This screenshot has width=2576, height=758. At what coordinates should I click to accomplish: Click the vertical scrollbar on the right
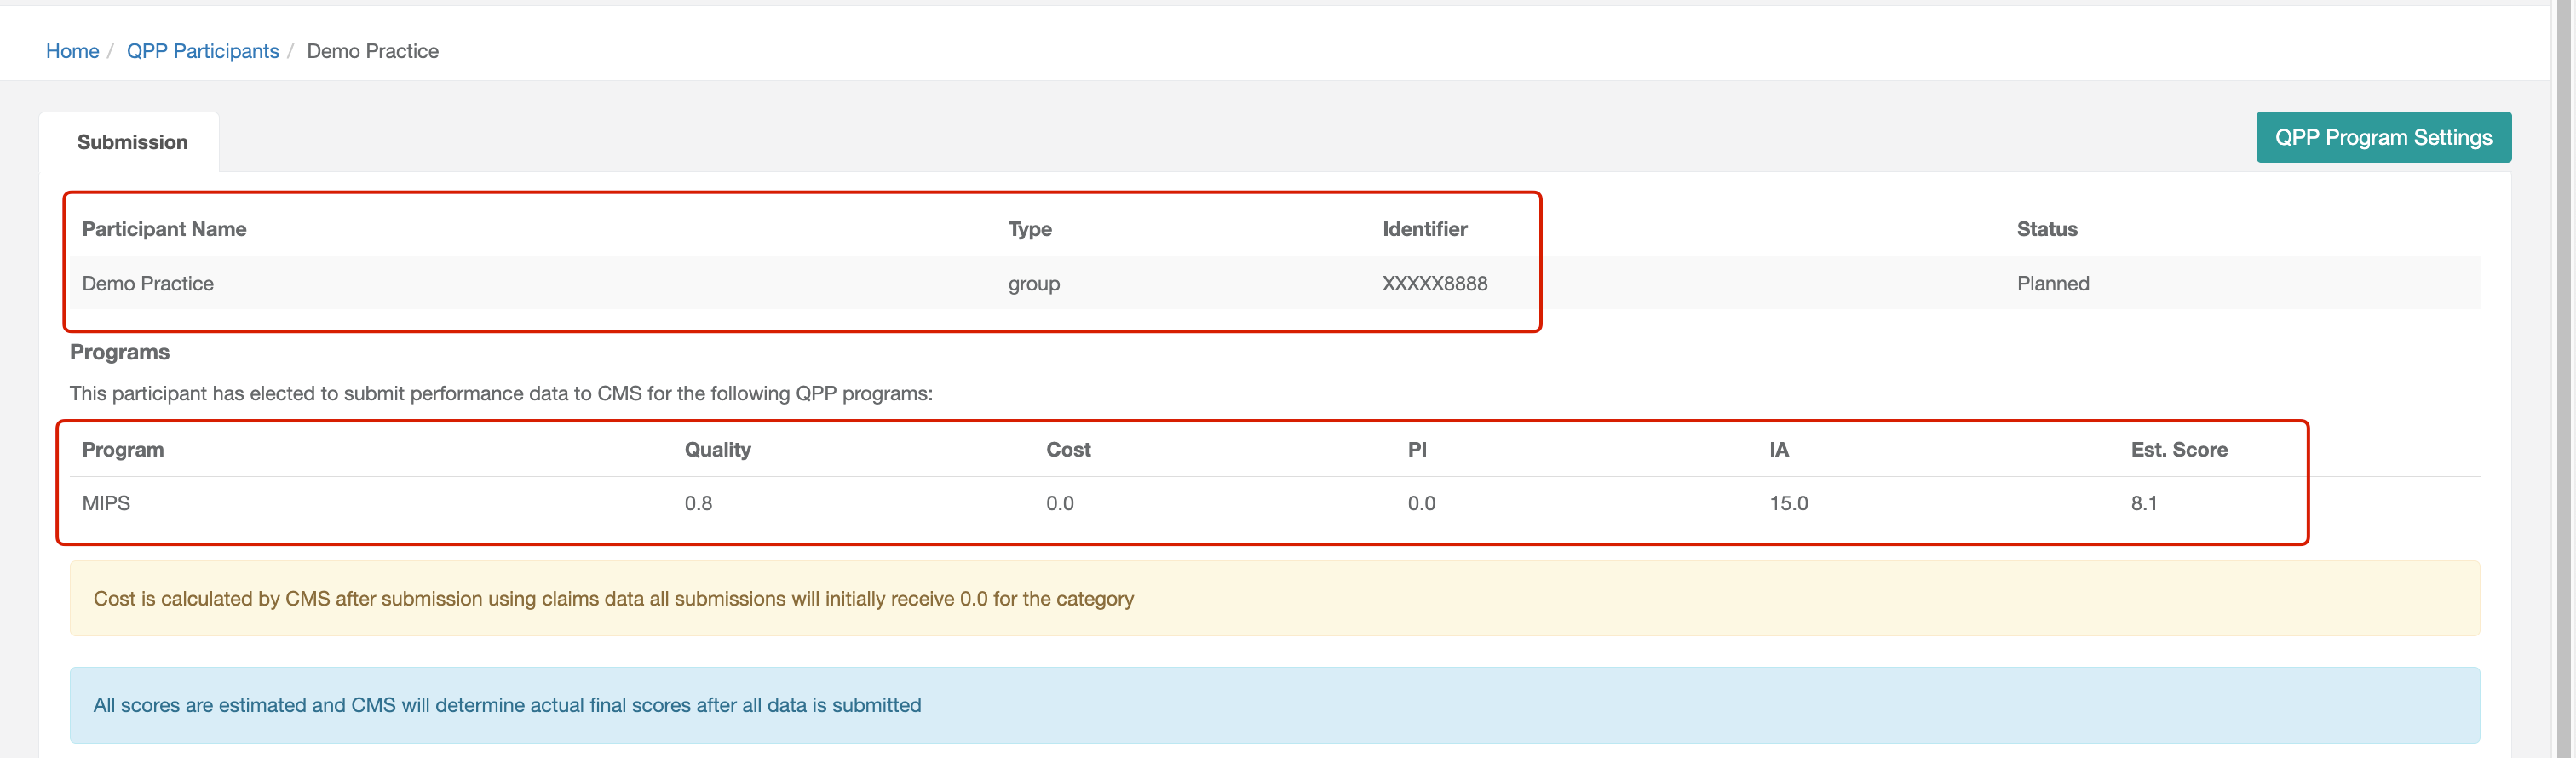point(2563,379)
